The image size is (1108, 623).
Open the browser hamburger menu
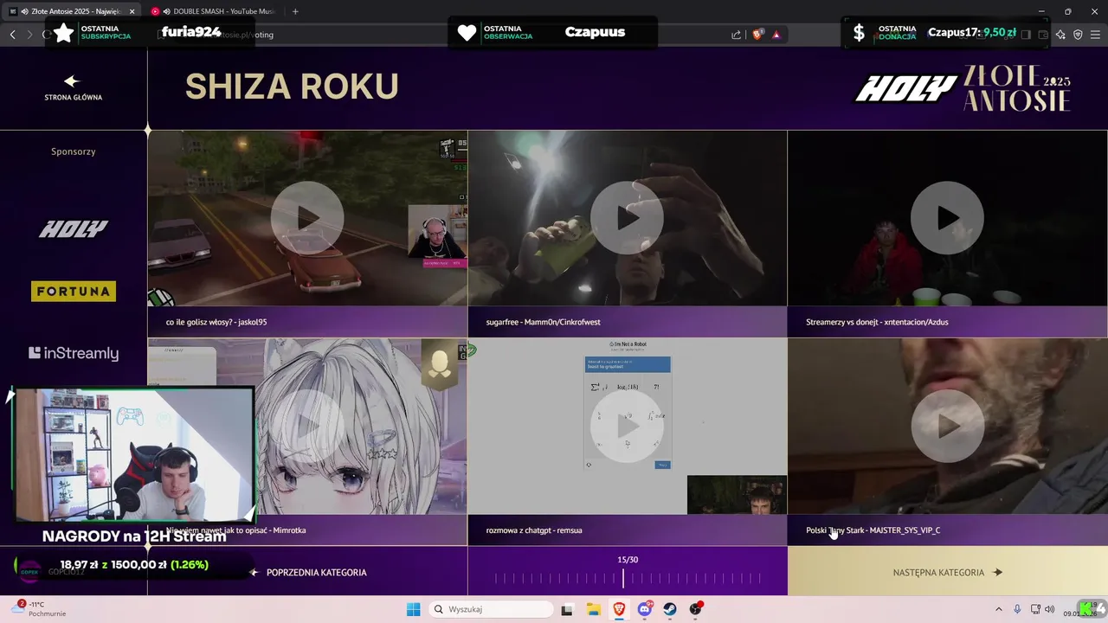tap(1095, 35)
